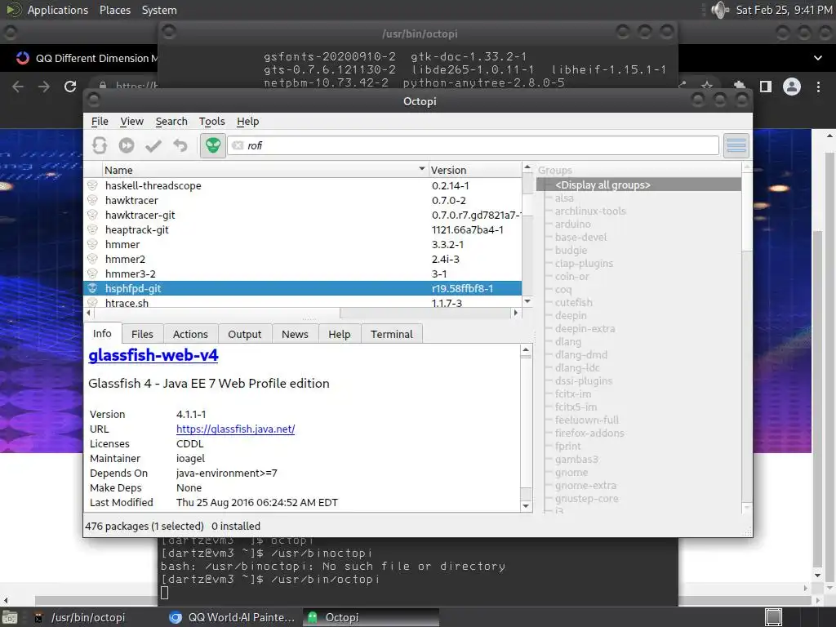The image size is (836, 627).
Task: Sort packages by the Name column header
Action: (x=265, y=170)
